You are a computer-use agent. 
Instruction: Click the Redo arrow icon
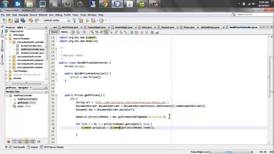tap(37, 21)
